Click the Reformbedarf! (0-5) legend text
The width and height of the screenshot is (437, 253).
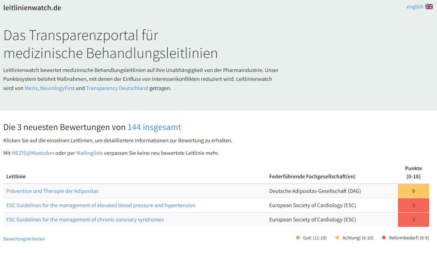click(409, 238)
